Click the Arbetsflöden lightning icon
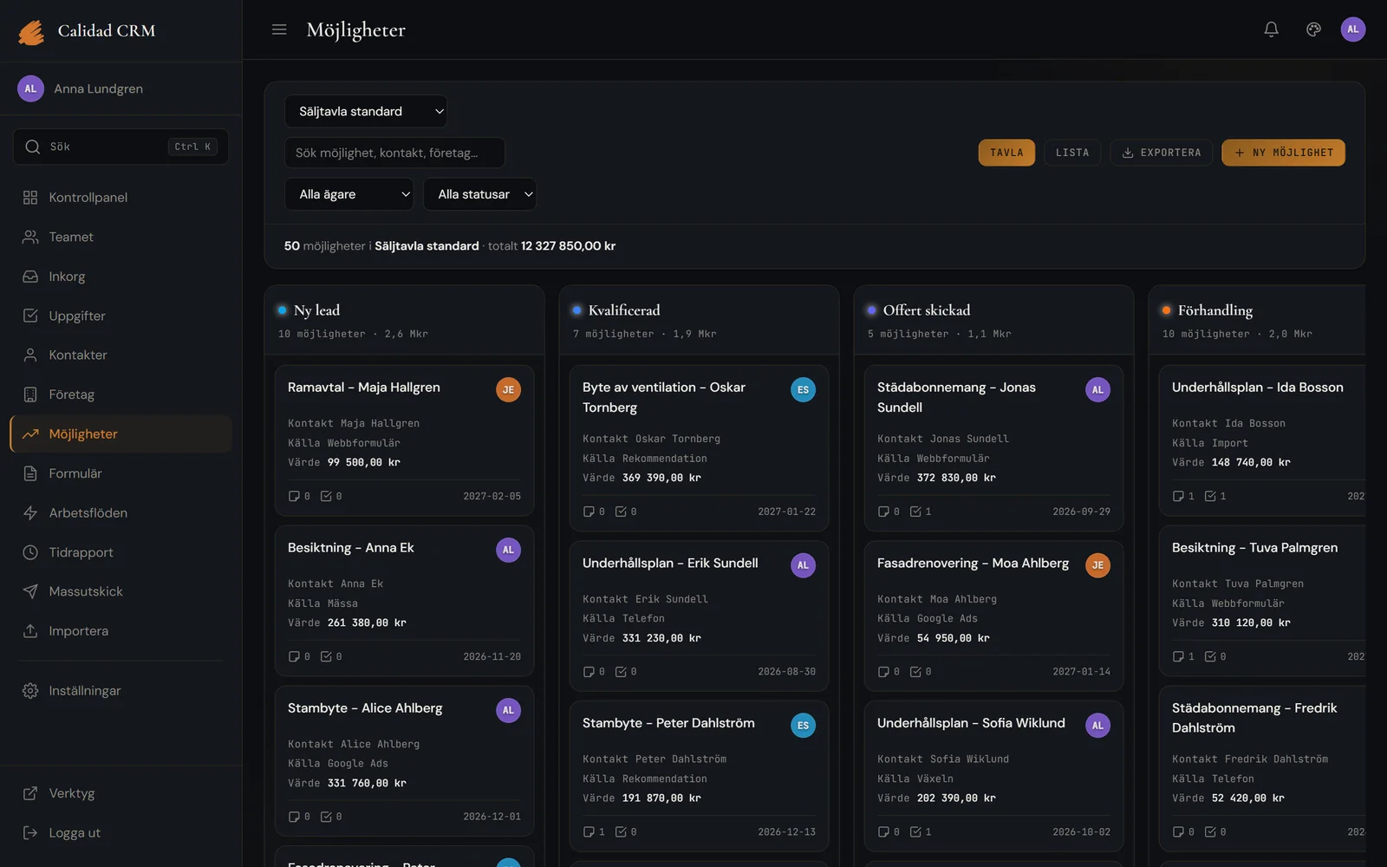Image resolution: width=1387 pixels, height=867 pixels. pyautogui.click(x=30, y=513)
